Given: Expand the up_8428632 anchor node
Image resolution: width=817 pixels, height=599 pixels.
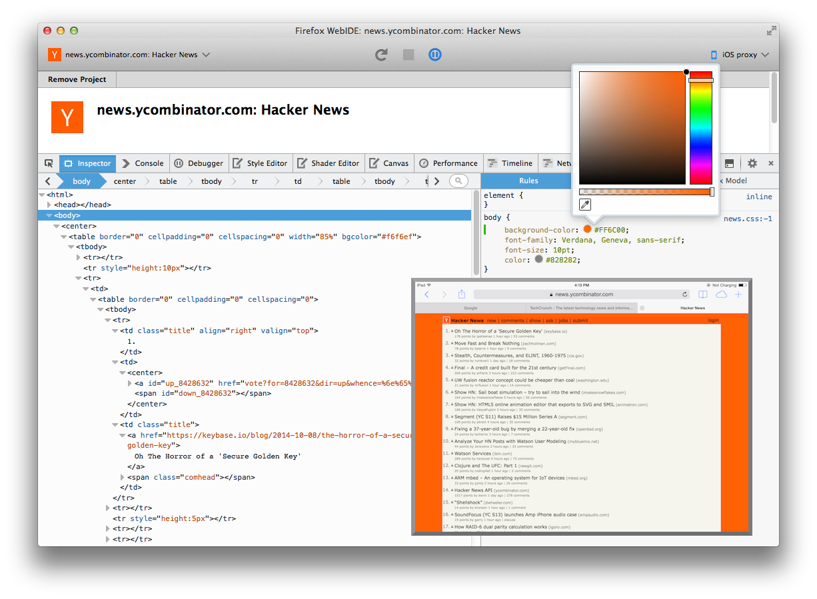Looking at the screenshot, I should [130, 383].
